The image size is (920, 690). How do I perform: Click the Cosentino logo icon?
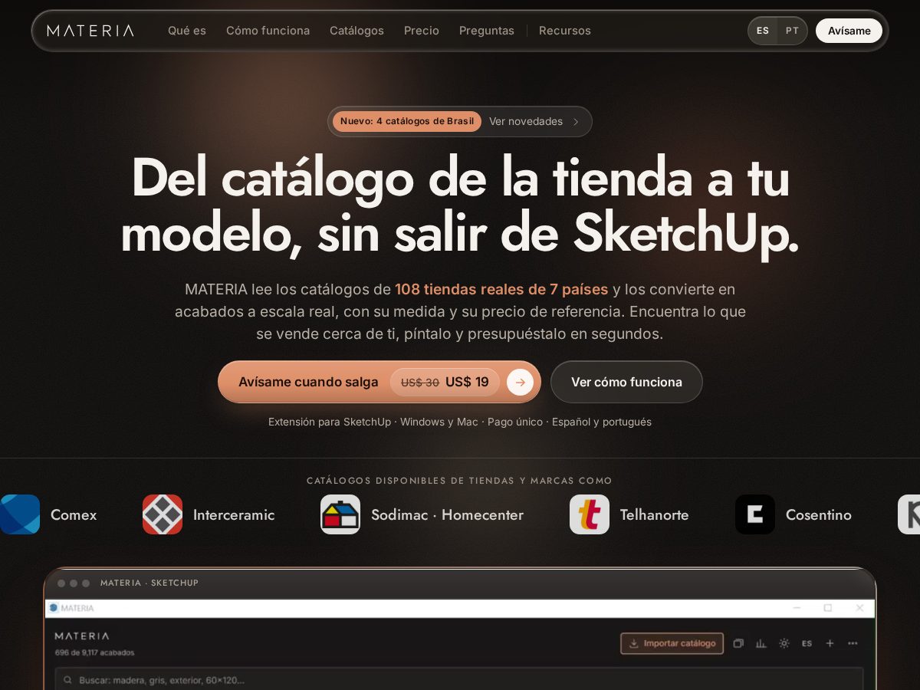coord(755,514)
